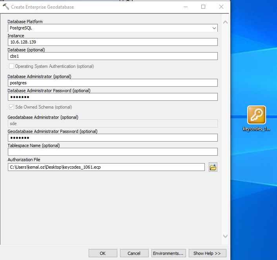Click the Authorization File path field
277x260 pixels.
click(x=106, y=167)
